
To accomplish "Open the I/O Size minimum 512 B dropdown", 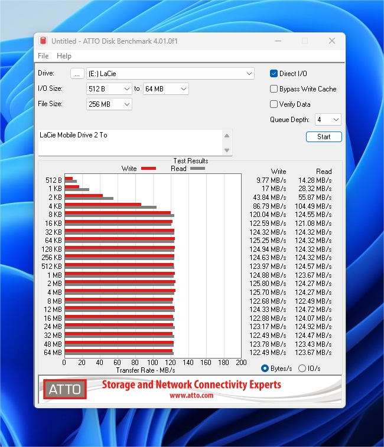I will click(x=109, y=89).
